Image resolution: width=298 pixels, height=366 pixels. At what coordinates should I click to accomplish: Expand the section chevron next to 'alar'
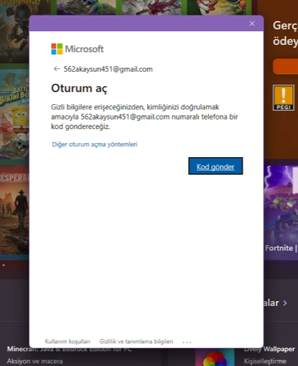tap(285, 303)
